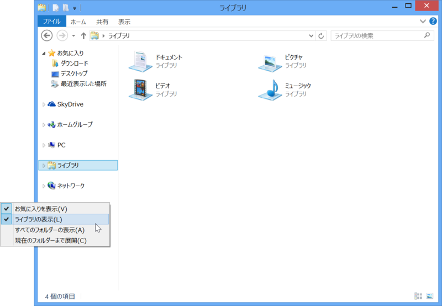This screenshot has width=442, height=306.
Task: Click the library icon in title bar
Action: click(x=42, y=8)
